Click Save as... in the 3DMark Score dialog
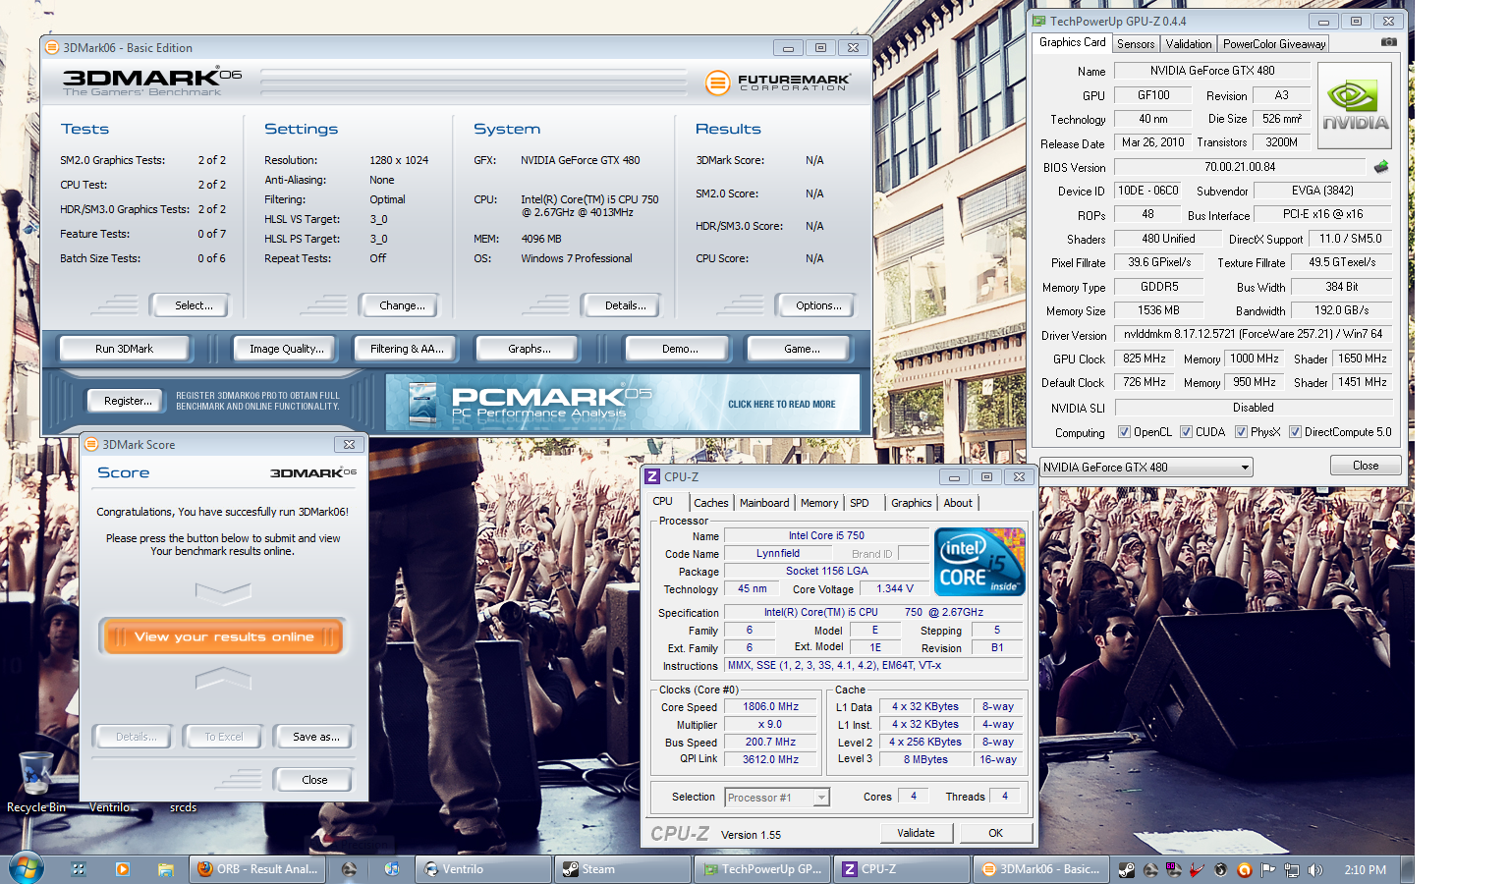 click(316, 737)
